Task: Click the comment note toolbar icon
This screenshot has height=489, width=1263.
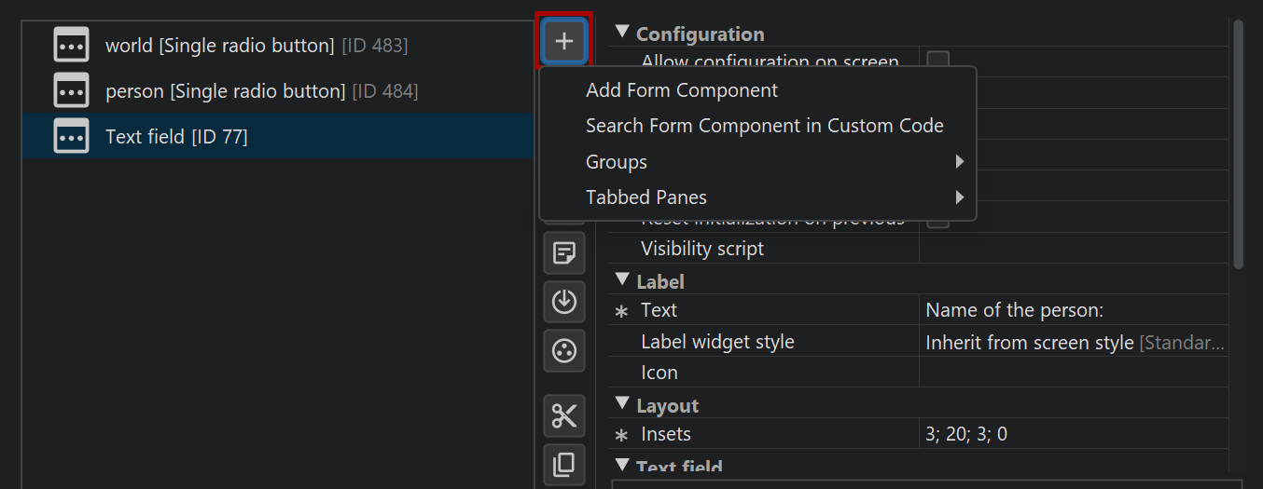Action: (x=564, y=252)
